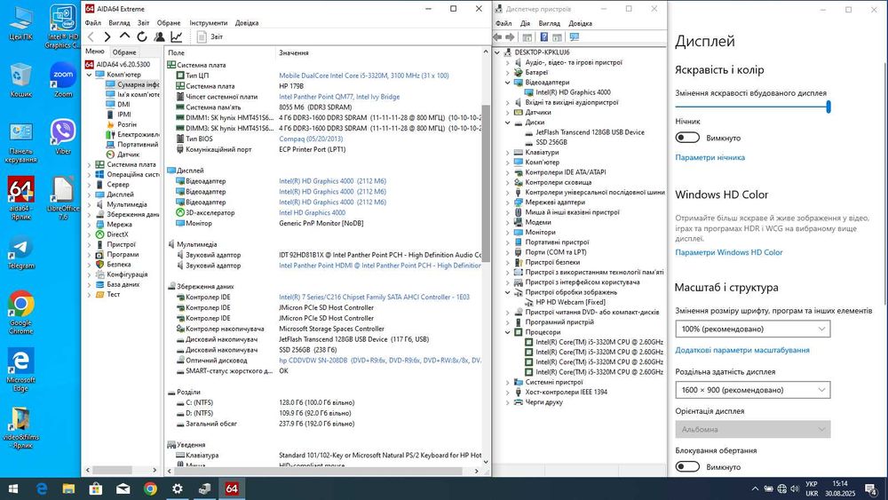
Task: Select Сумарна інформація tree item
Action: click(133, 84)
